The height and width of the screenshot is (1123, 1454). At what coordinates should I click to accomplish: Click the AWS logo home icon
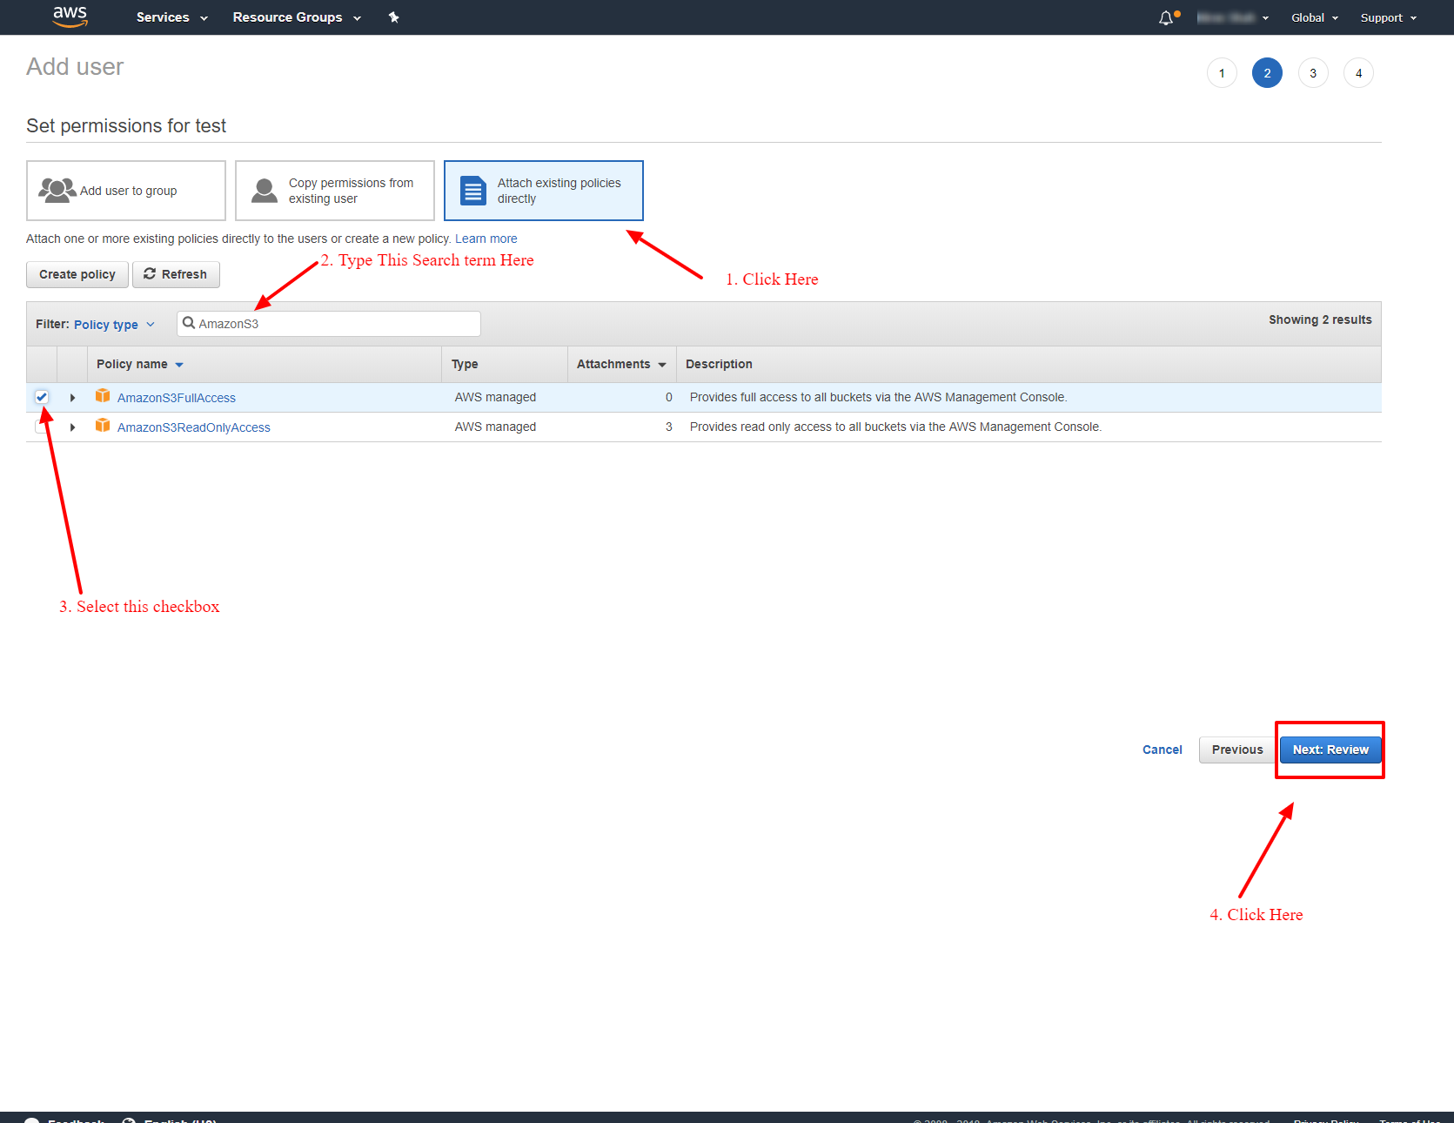[70, 17]
